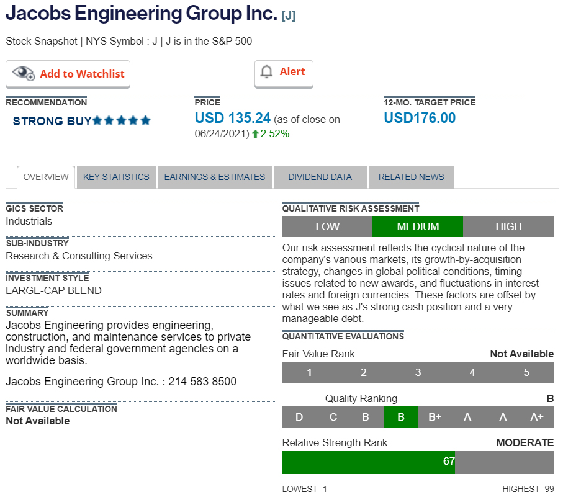
Task: Click the Add to Watchlist button
Action: coord(68,74)
